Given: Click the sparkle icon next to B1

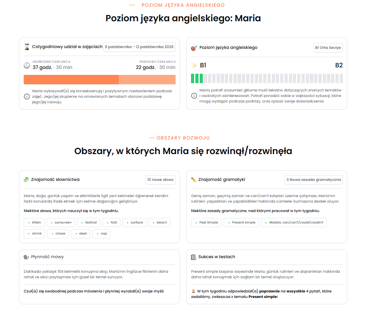Looking at the screenshot, I should click(194, 65).
